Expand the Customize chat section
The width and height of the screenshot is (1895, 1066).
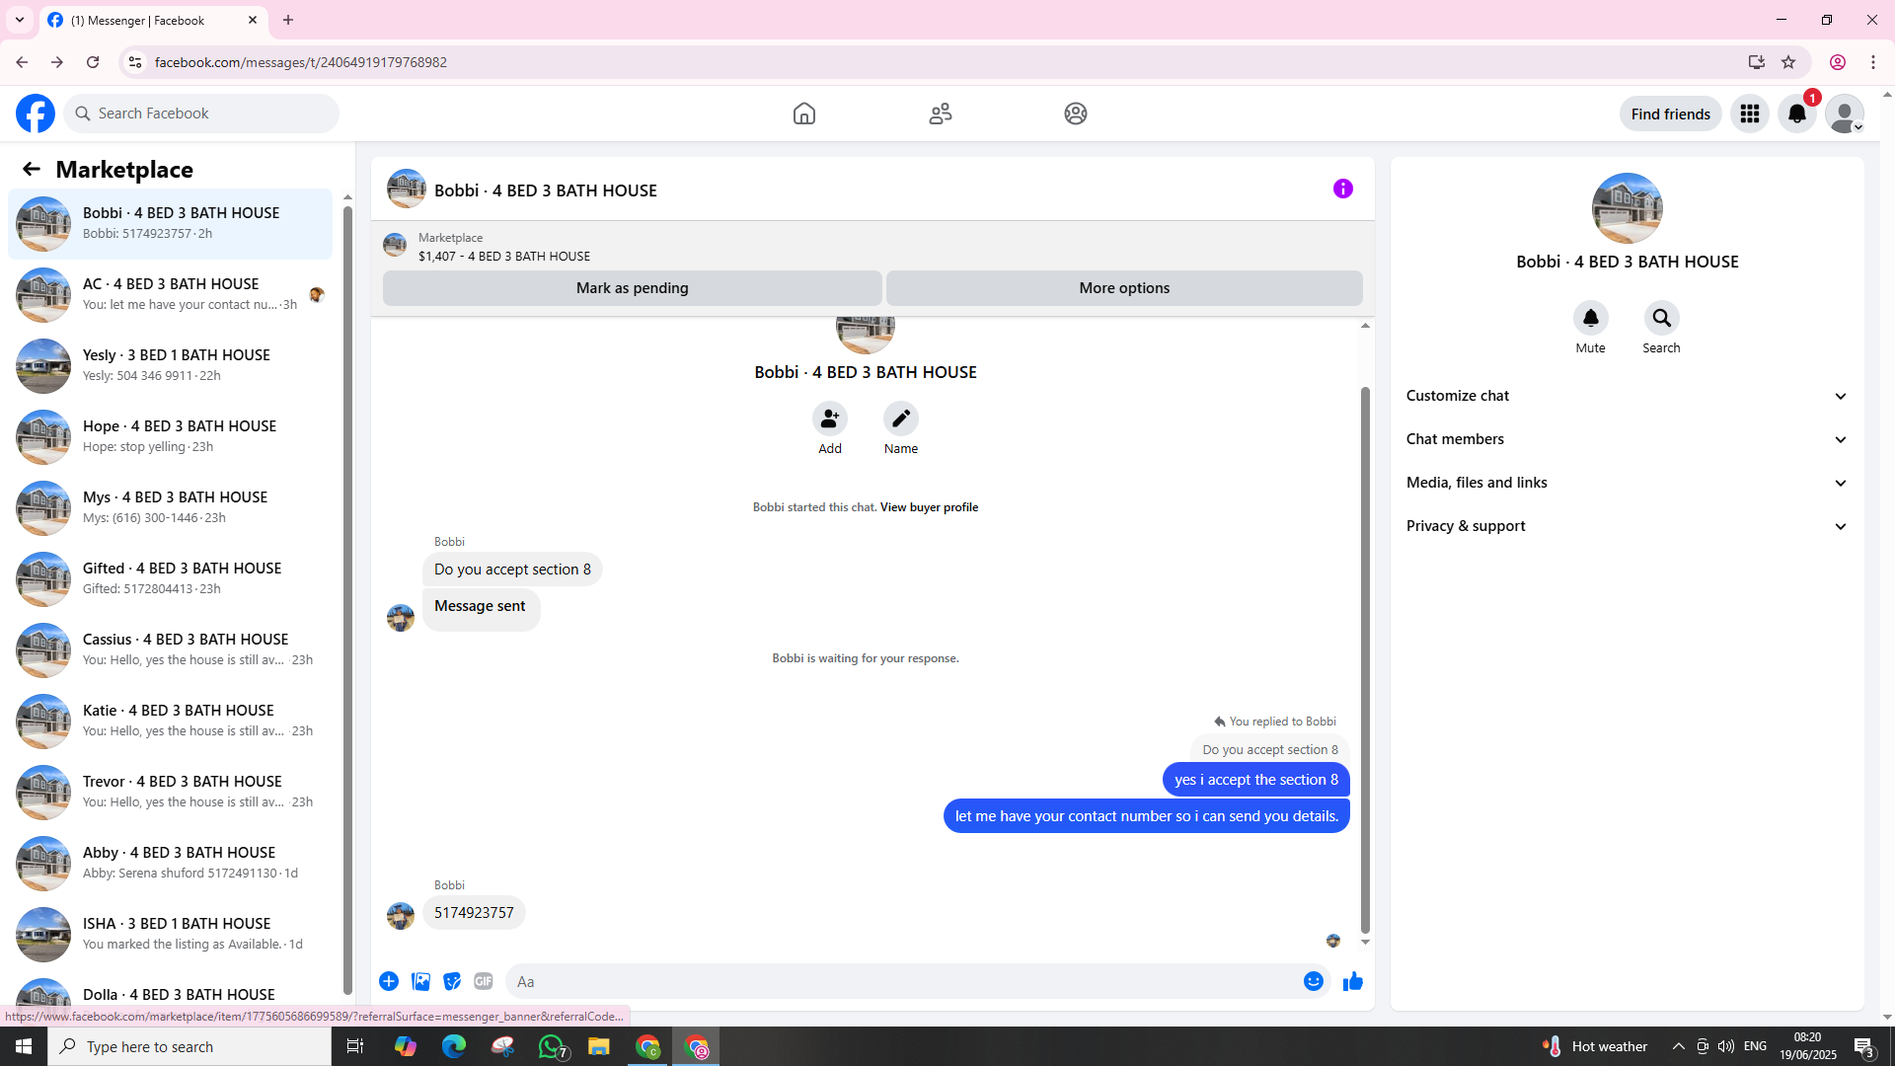[1628, 396]
